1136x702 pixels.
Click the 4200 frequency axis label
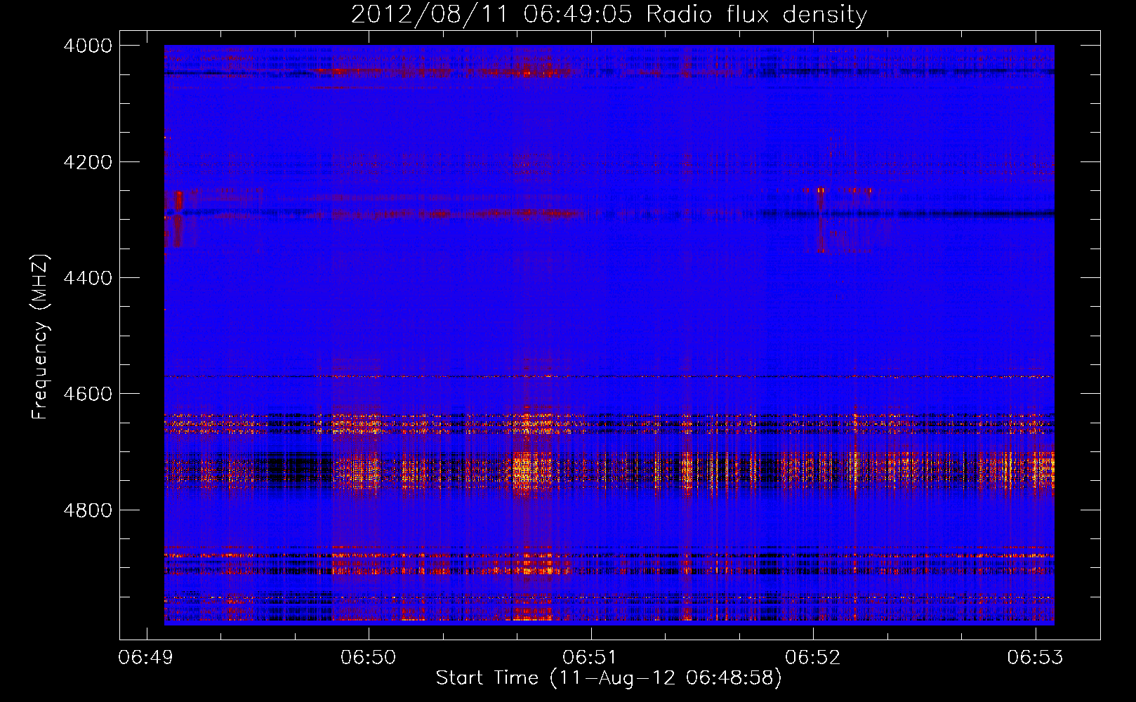88,162
